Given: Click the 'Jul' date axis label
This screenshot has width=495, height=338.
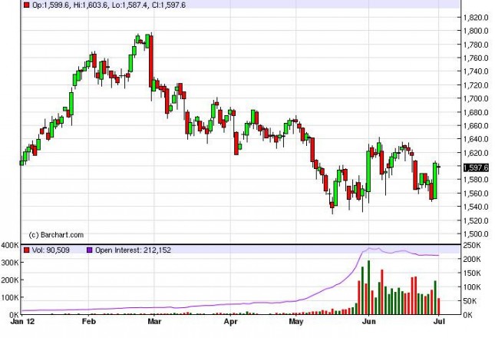Looking at the screenshot, I should point(440,322).
